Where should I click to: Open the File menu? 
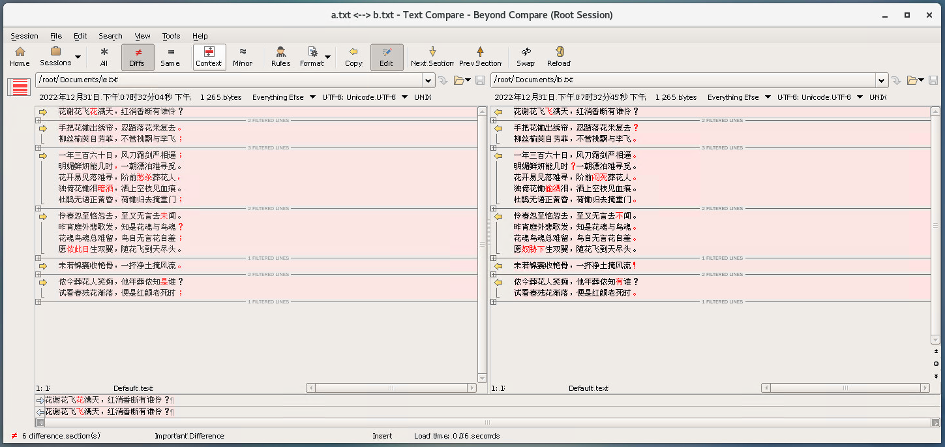pyautogui.click(x=56, y=36)
